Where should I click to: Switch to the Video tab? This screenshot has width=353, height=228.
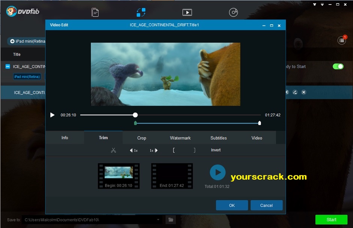(x=256, y=138)
